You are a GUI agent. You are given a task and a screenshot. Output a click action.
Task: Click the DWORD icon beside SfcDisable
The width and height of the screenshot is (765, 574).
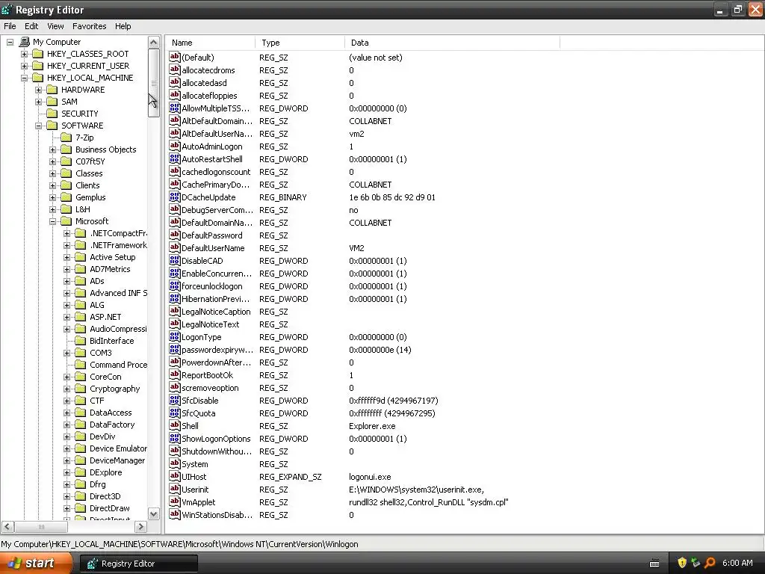(175, 400)
